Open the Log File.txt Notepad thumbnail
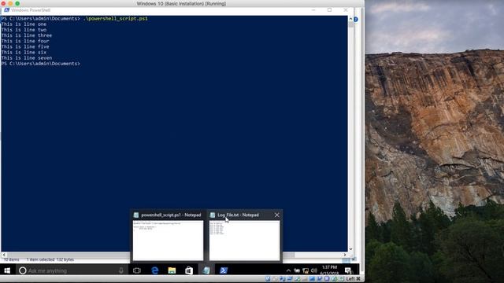 pos(244,241)
